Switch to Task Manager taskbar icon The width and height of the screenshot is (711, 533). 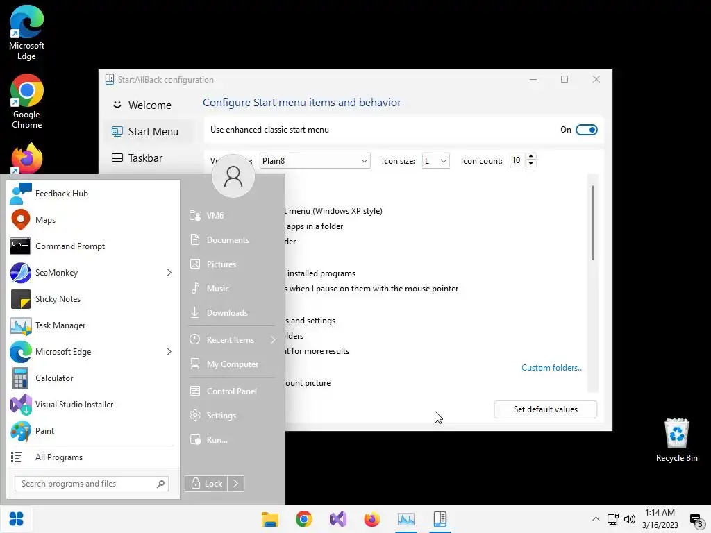(x=405, y=519)
